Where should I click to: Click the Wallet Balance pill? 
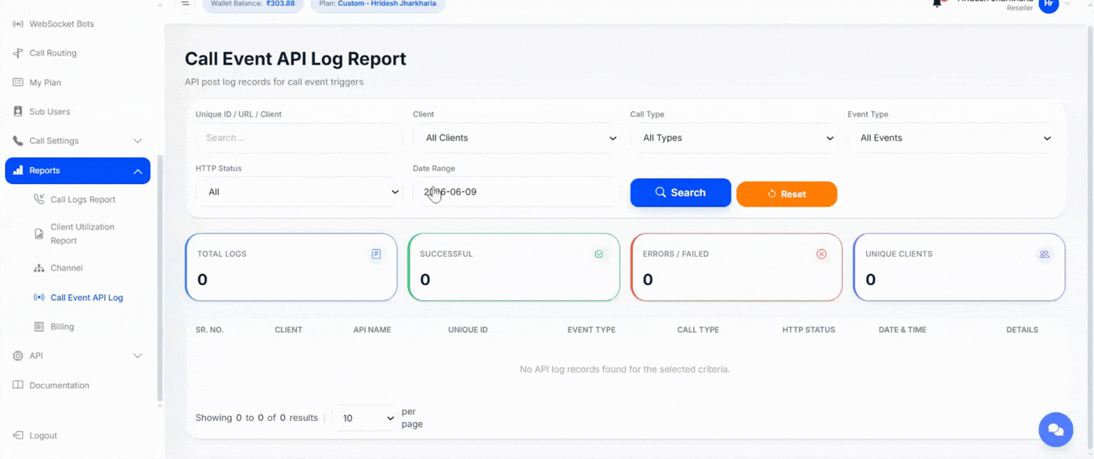point(253,5)
